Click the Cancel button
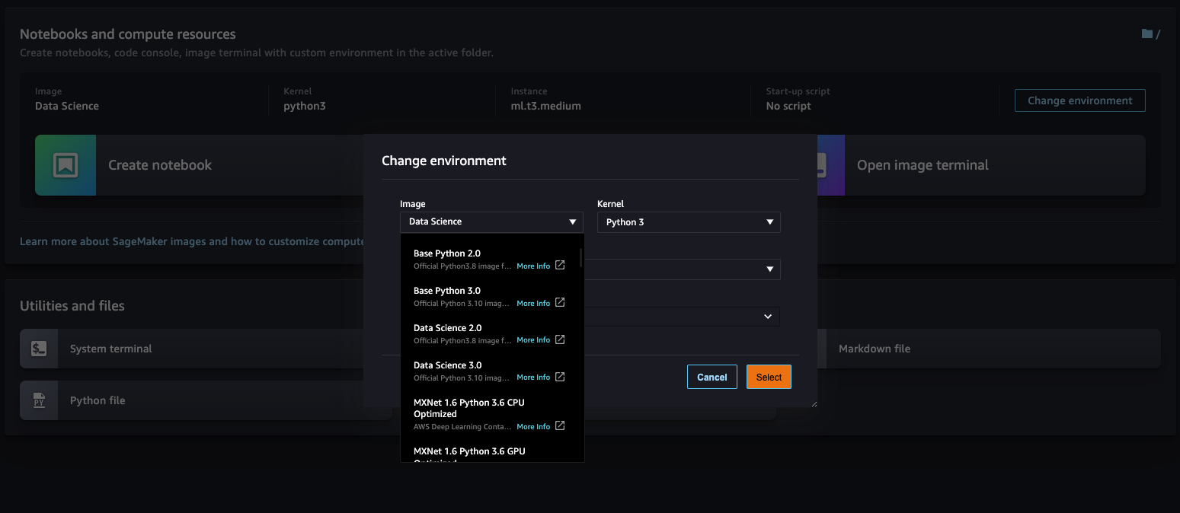Screen dimensions: 1180x513 [x=712, y=377]
